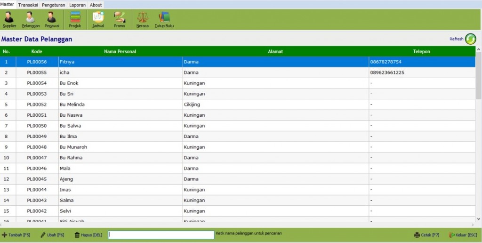The image size is (482, 243).
Task: Select the customer Salma
Action: [x=238, y=200]
